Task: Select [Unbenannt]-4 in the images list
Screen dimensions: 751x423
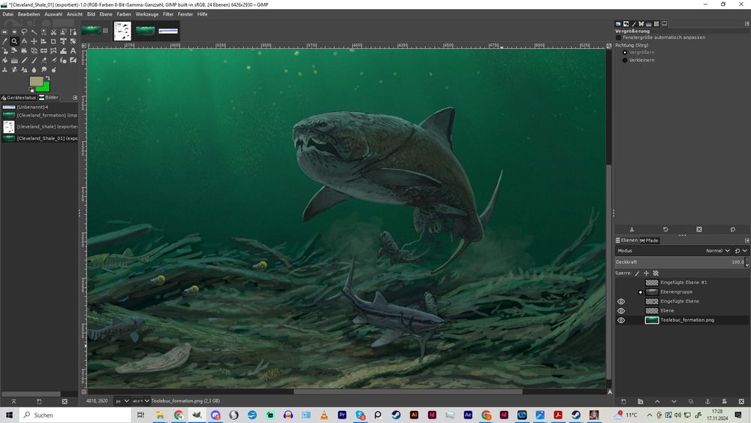Action: pos(39,107)
